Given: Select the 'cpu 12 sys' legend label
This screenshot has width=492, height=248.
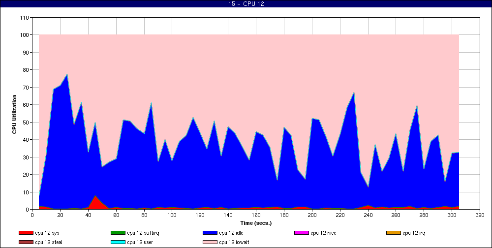Looking at the screenshot, I should tap(47, 233).
